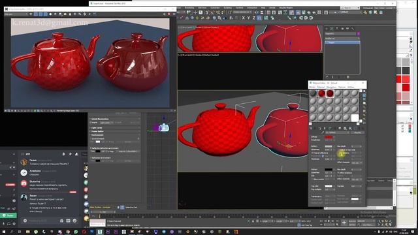The height and width of the screenshot is (235, 418).
Task: Open Render Setup from main toolbar
Action: tap(303, 12)
